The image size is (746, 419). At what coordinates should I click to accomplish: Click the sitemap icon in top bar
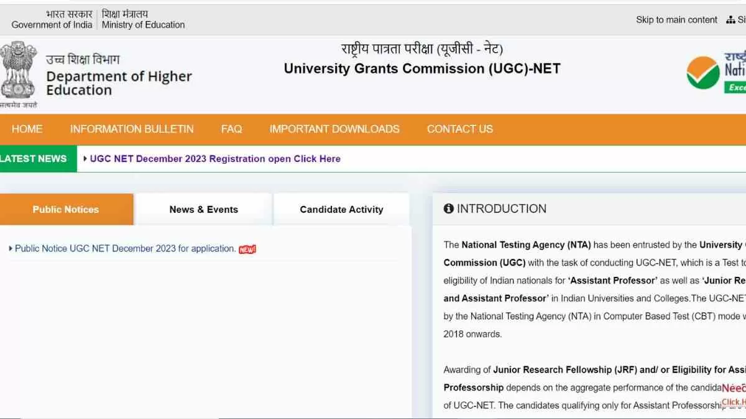click(730, 20)
